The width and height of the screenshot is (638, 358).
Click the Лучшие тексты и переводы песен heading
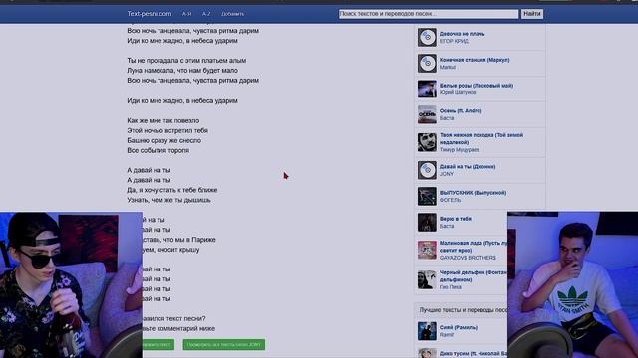click(463, 310)
